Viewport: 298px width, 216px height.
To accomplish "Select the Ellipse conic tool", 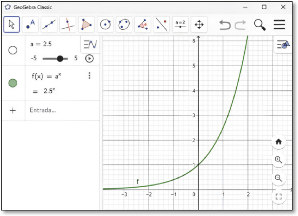I will [124, 24].
